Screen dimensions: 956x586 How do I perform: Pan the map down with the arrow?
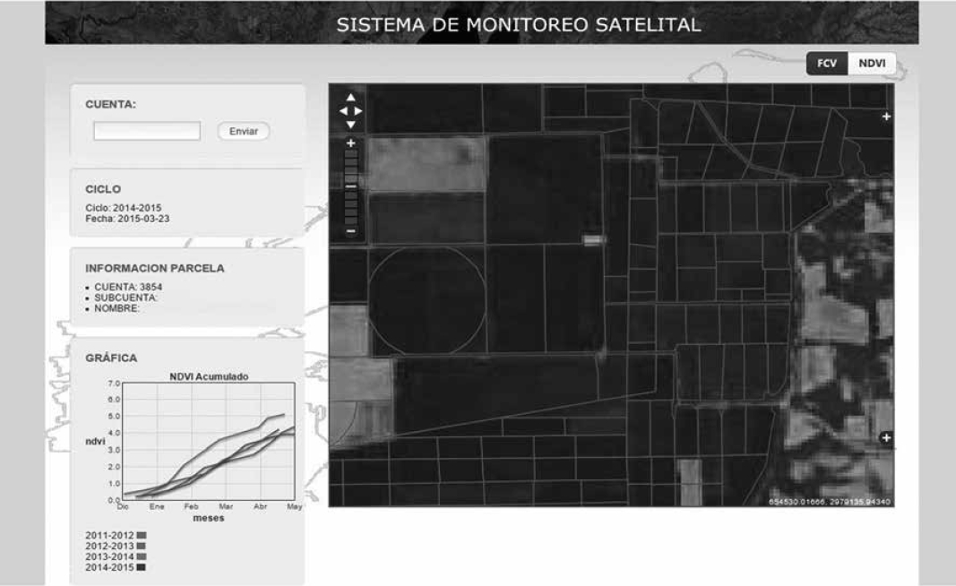coord(351,125)
